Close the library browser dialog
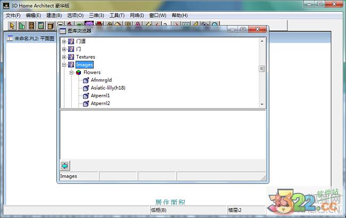This screenshot has width=346, height=218. [x=258, y=29]
